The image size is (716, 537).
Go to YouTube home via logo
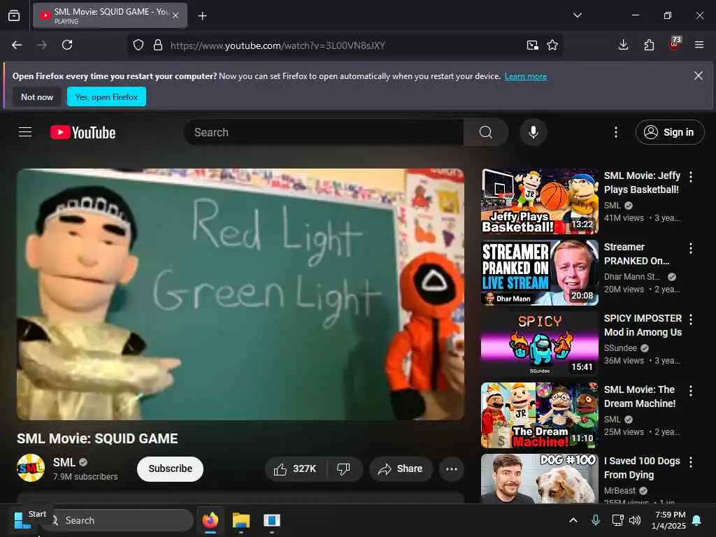click(83, 132)
